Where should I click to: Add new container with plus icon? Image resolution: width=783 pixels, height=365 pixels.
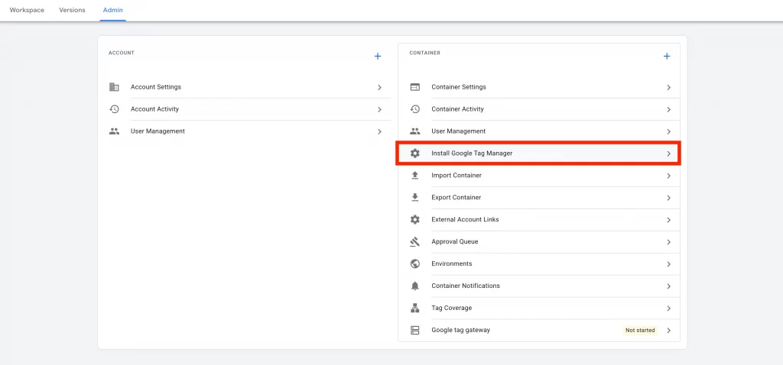(x=667, y=57)
